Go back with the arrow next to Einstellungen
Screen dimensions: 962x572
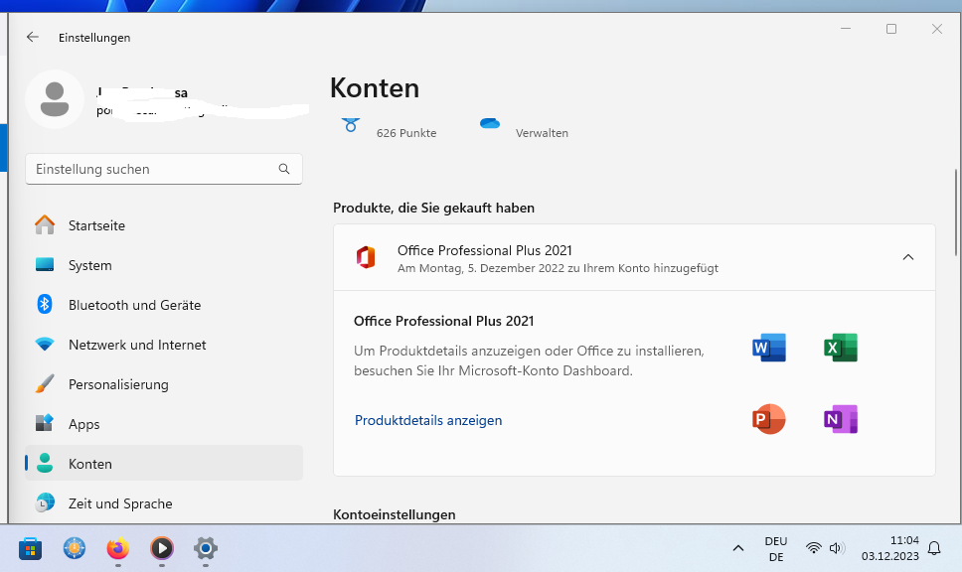pos(33,38)
